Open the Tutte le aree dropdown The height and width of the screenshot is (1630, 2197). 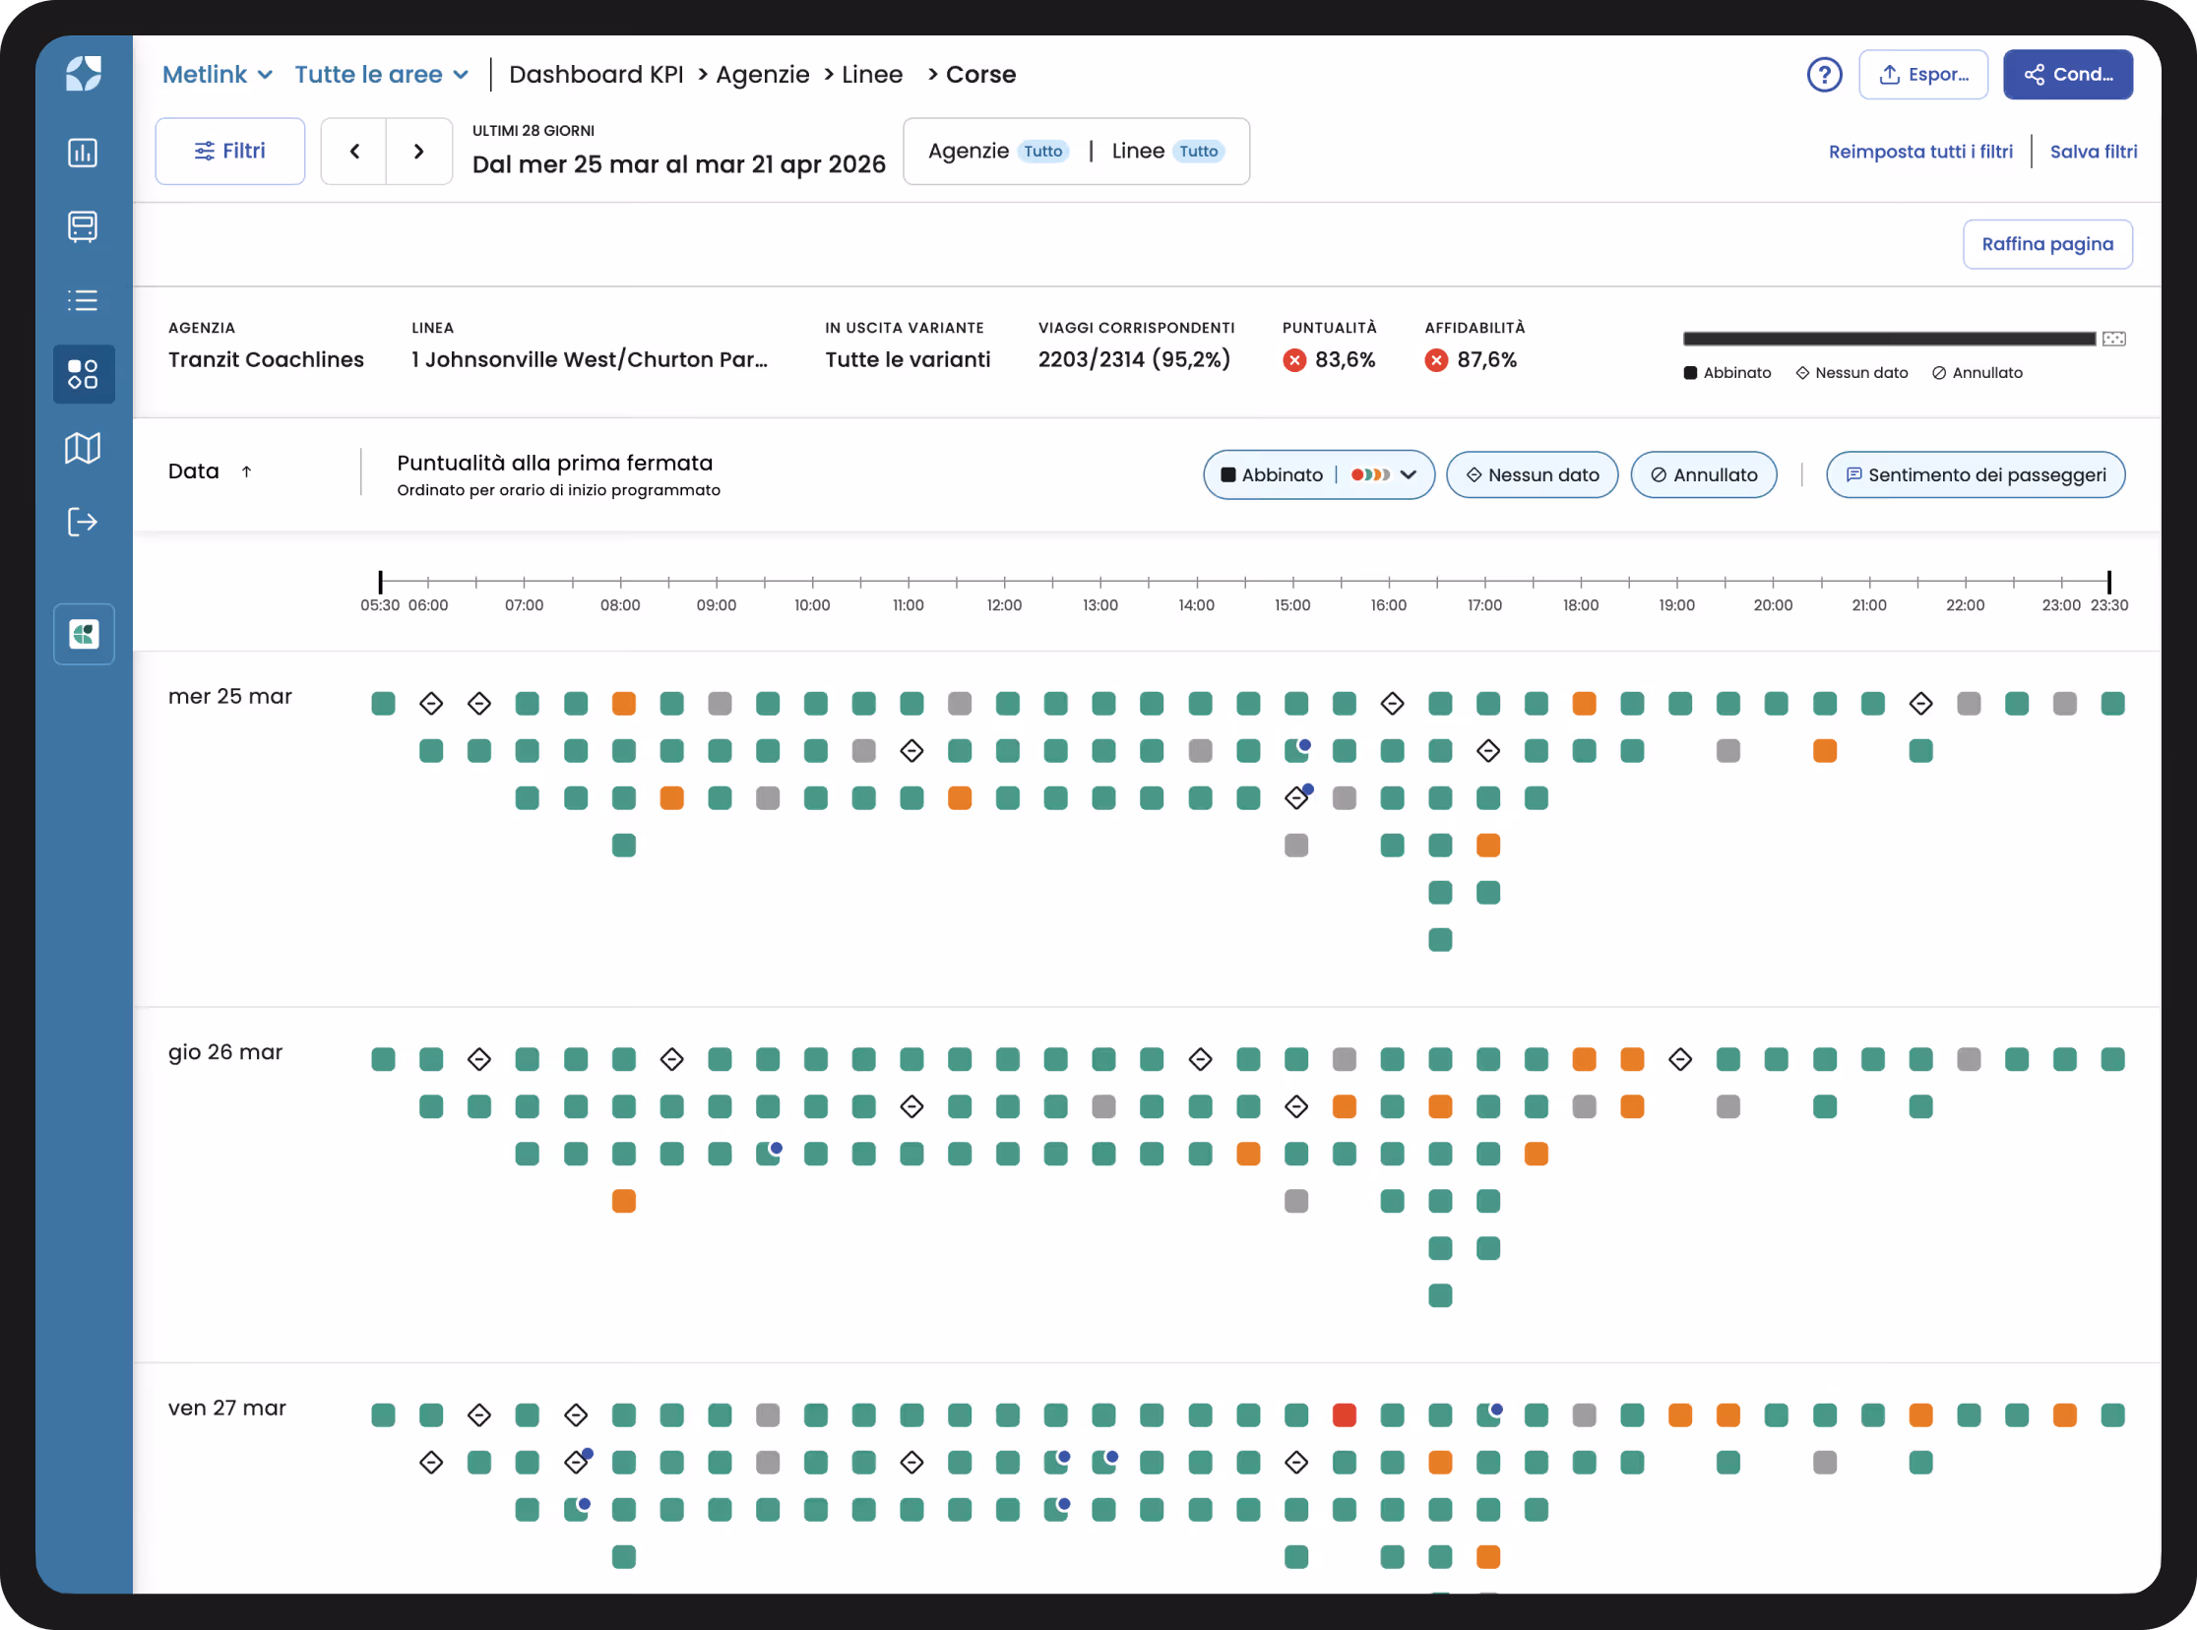click(x=381, y=74)
